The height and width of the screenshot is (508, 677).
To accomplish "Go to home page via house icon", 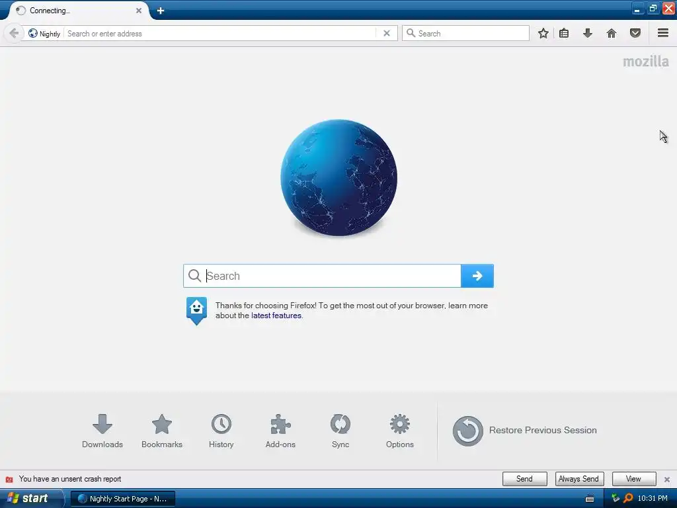I will click(x=612, y=33).
